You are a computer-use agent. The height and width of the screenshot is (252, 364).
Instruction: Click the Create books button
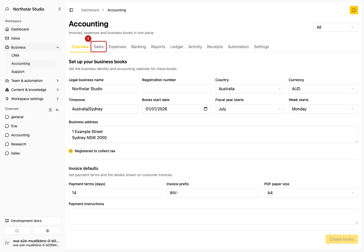coord(342,239)
